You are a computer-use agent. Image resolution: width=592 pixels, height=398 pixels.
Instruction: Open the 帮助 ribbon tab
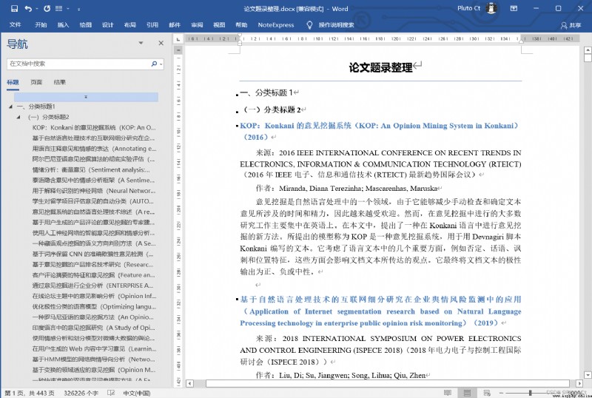point(241,25)
